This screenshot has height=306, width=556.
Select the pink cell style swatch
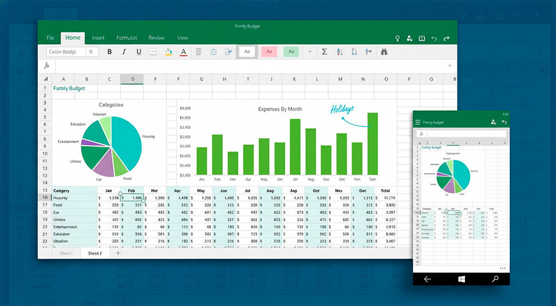click(269, 52)
